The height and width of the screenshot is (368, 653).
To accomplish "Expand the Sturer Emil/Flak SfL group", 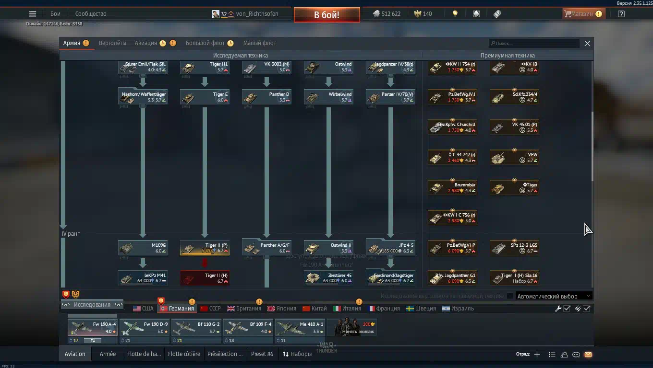I will [143, 67].
